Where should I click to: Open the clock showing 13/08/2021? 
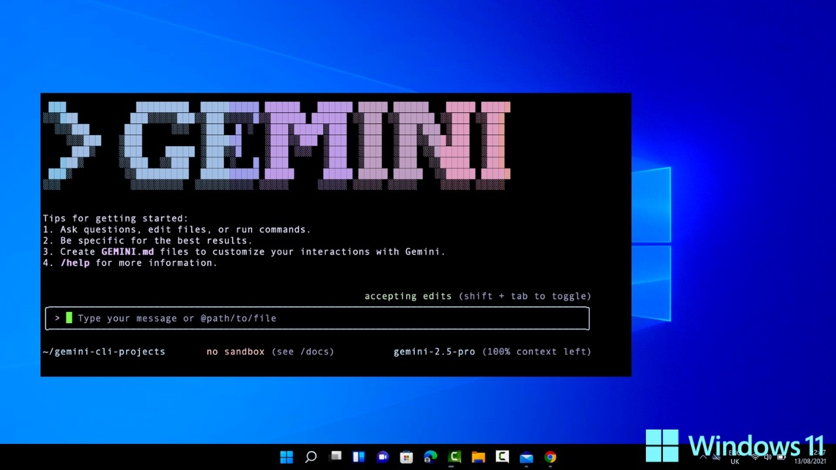point(810,457)
